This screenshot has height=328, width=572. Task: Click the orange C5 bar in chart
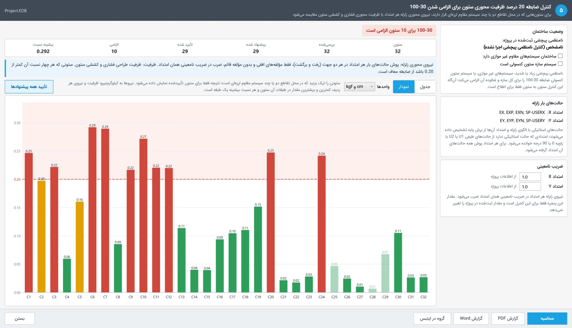80,247
